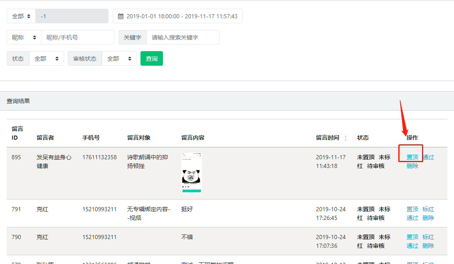Open the 全部 dropdown at top left
Image resolution: width=454 pixels, height=264 pixels.
(x=21, y=16)
